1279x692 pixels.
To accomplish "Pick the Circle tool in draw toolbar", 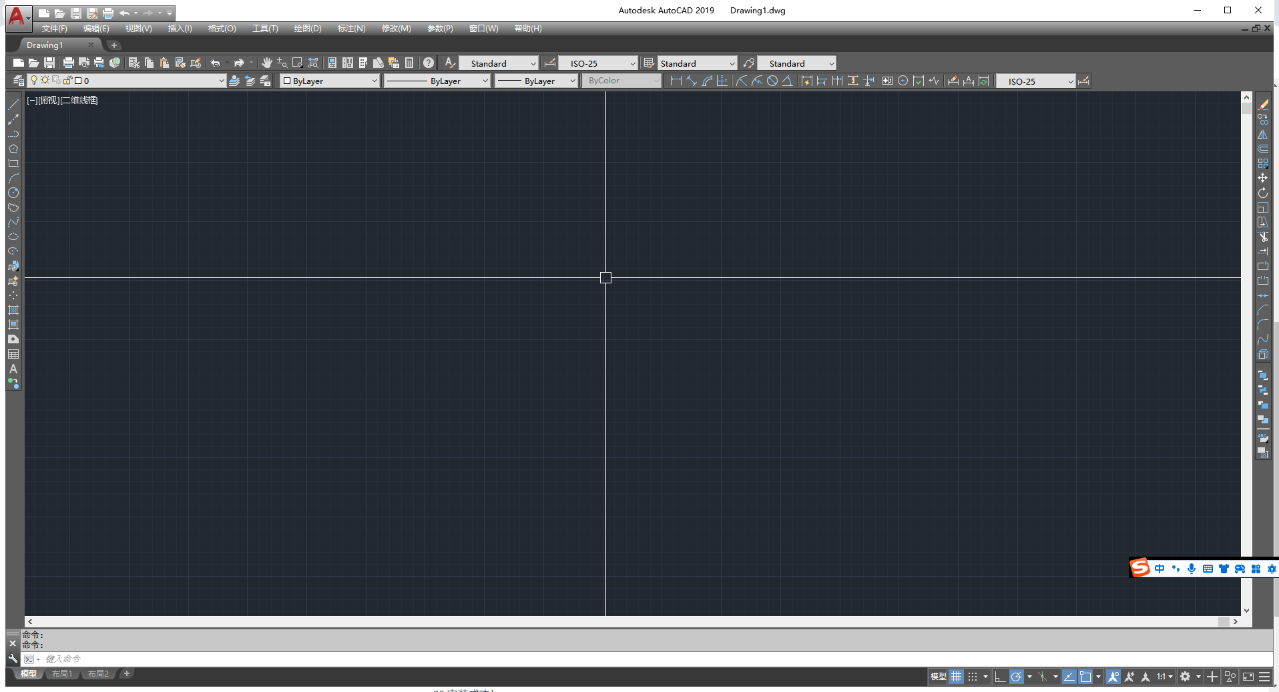I will point(13,193).
